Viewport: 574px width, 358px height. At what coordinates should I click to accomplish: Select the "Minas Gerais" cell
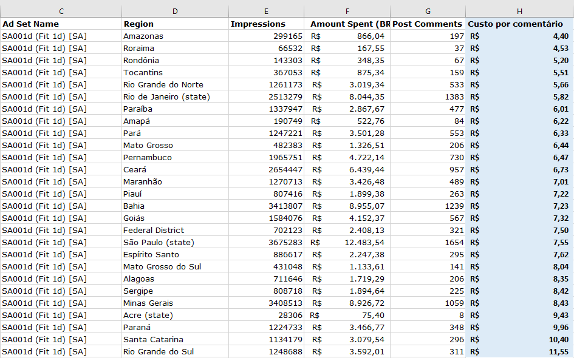coord(148,303)
